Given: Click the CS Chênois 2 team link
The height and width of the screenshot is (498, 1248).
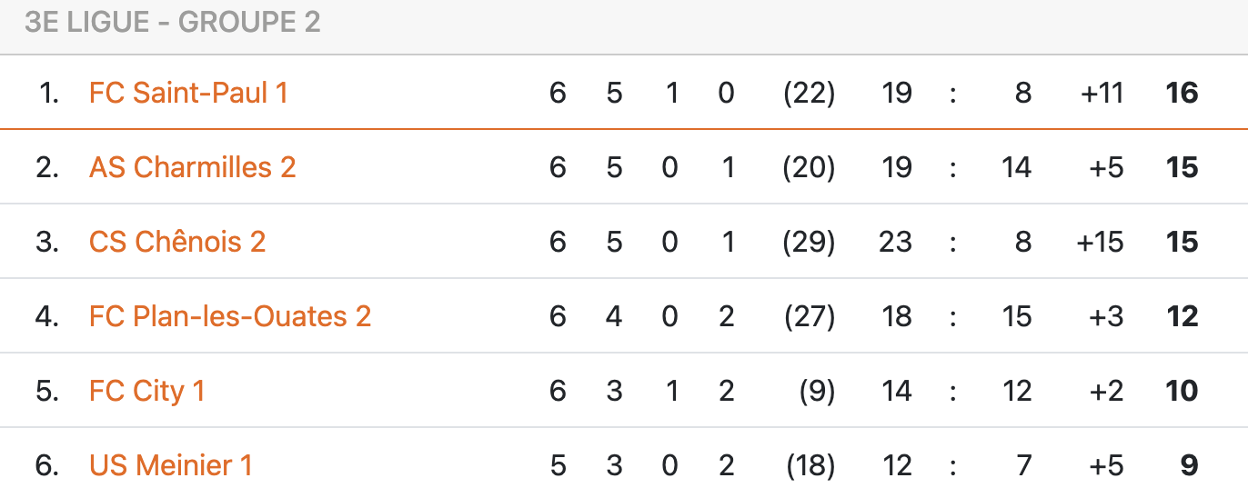Looking at the screenshot, I should (x=177, y=242).
